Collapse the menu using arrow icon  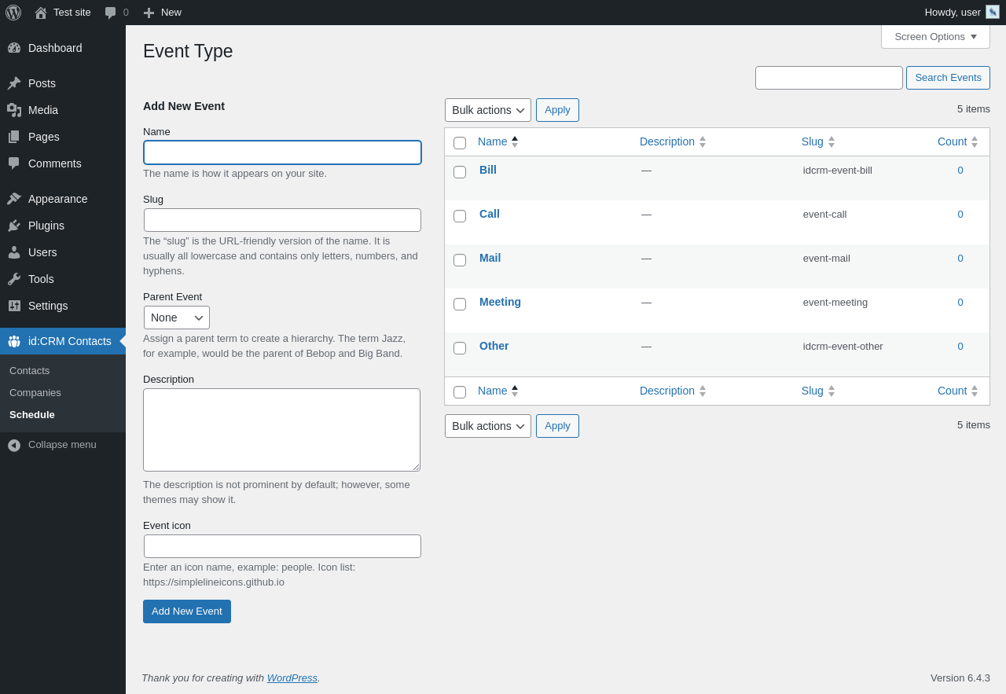click(x=14, y=445)
